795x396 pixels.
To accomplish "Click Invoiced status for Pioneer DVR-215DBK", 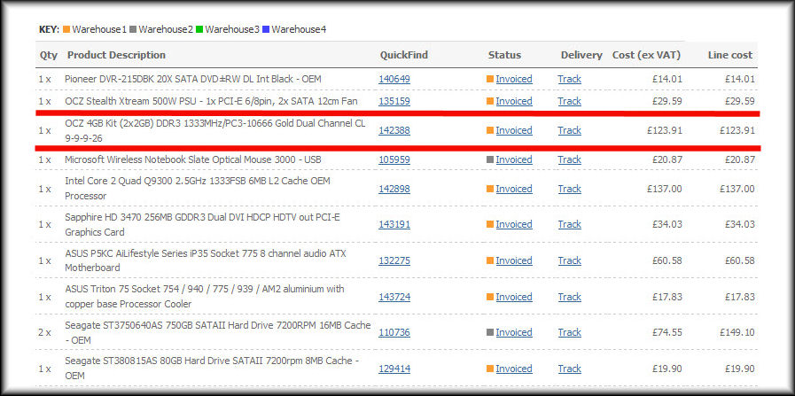I will click(x=514, y=79).
